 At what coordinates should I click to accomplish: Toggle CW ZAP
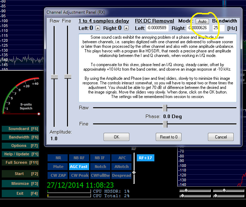[x=58, y=175]
